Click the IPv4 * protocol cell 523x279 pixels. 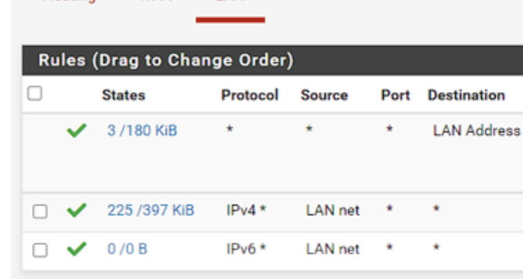246,211
